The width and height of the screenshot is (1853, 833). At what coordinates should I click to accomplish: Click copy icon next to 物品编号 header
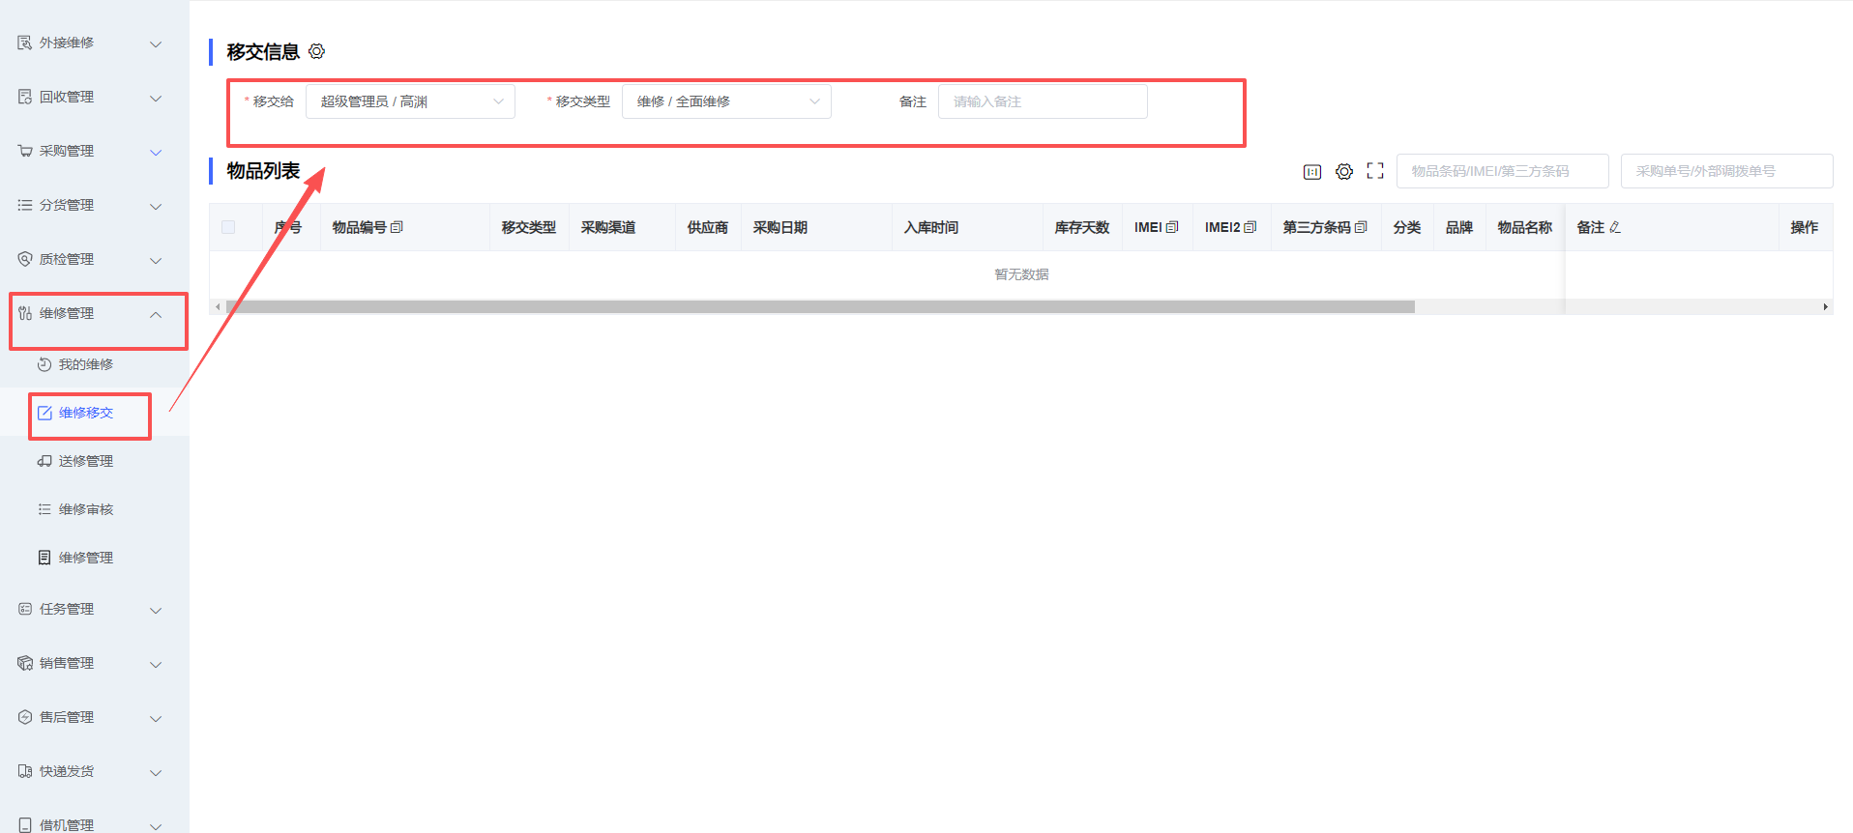pos(397,228)
